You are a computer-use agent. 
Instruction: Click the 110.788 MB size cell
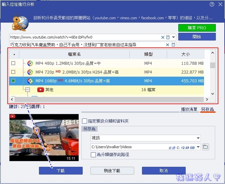tap(192, 63)
